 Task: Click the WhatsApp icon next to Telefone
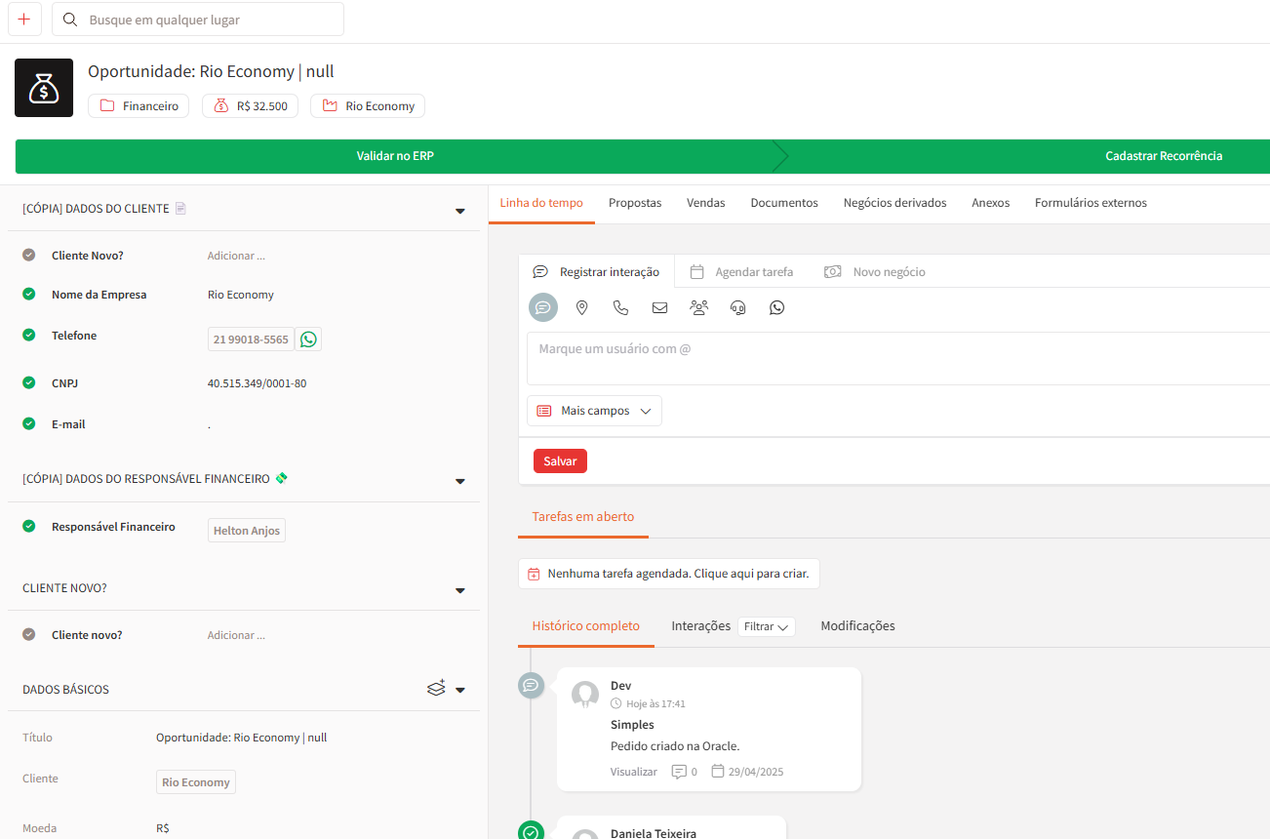point(308,340)
